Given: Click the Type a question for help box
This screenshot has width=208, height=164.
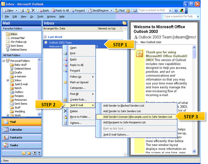Looking at the screenshot, I should [180, 16].
